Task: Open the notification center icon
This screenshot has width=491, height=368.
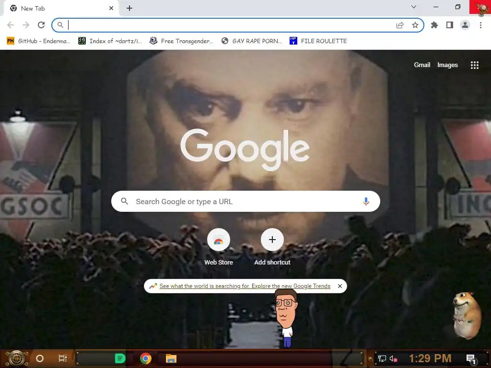Action: (x=471, y=359)
